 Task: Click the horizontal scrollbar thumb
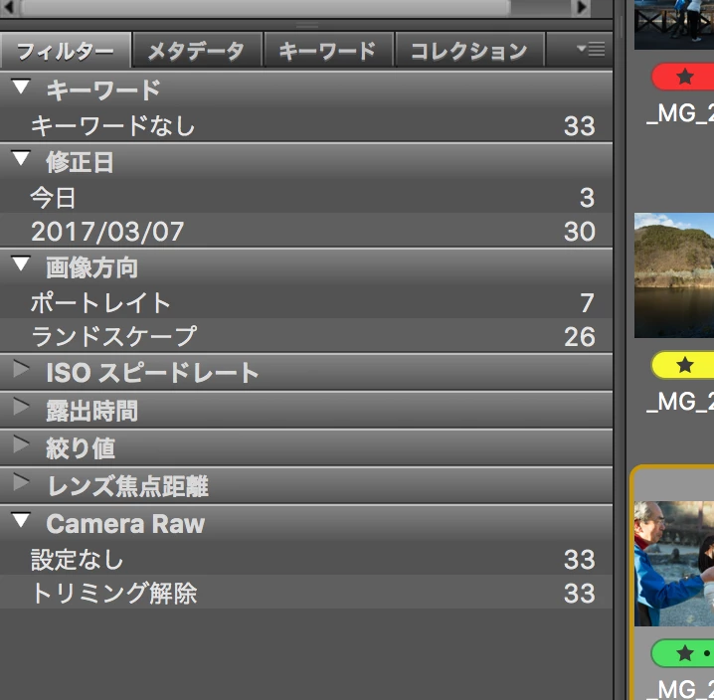pyautogui.click(x=265, y=7)
